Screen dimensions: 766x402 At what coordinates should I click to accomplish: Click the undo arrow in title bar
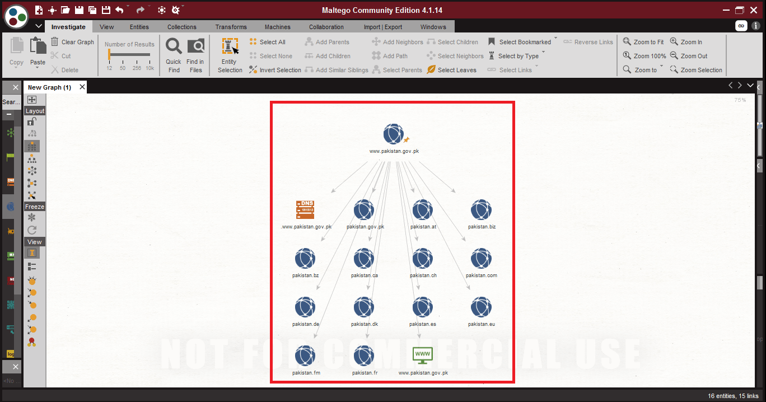click(x=119, y=10)
